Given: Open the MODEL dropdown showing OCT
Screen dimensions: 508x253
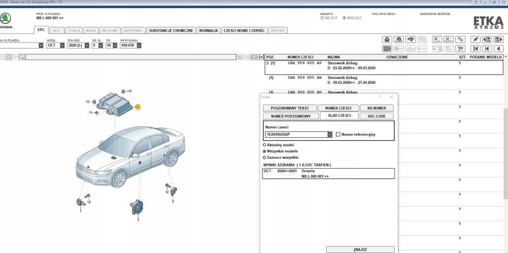Looking at the screenshot, I should (62, 45).
